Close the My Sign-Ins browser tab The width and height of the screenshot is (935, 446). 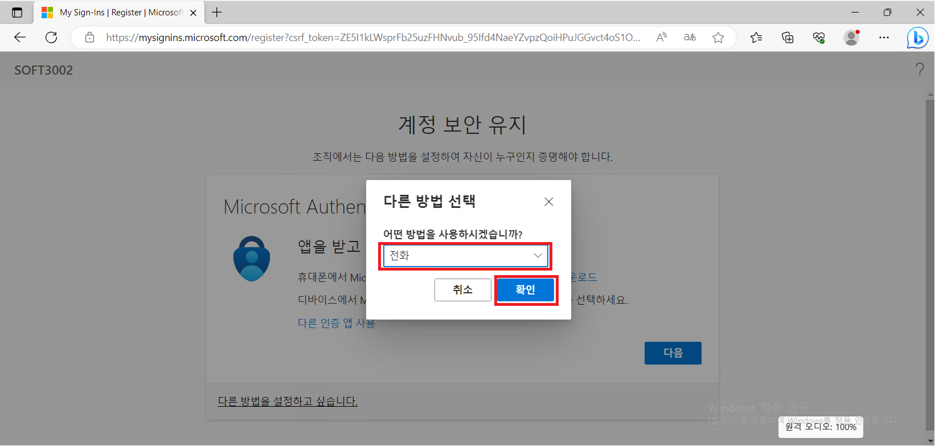tap(193, 13)
